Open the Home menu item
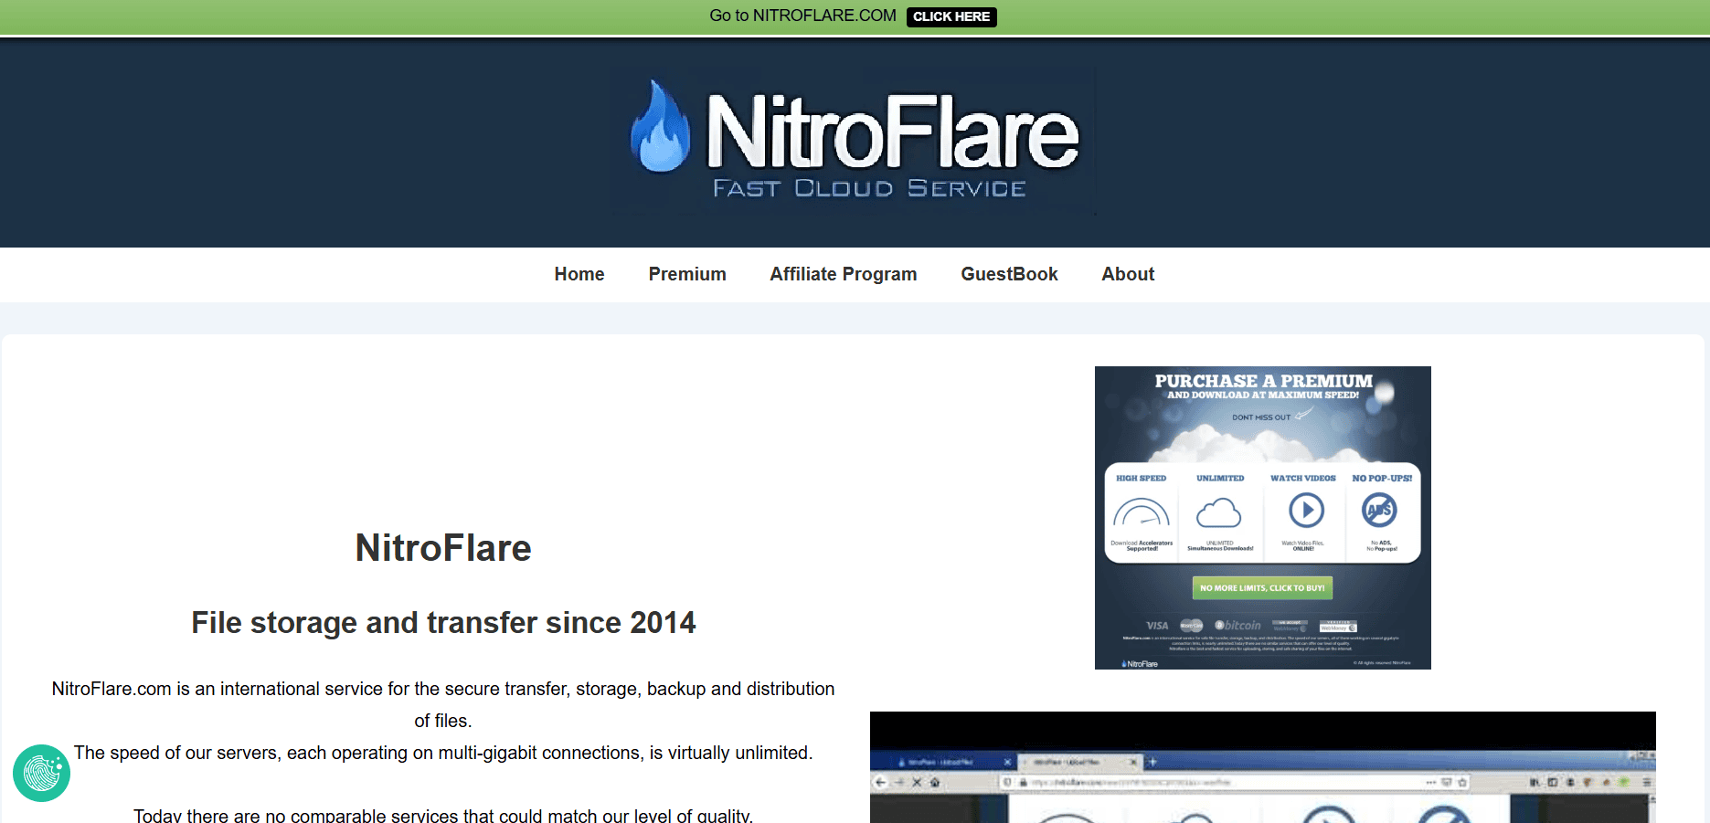Image resolution: width=1710 pixels, height=823 pixels. point(579,274)
